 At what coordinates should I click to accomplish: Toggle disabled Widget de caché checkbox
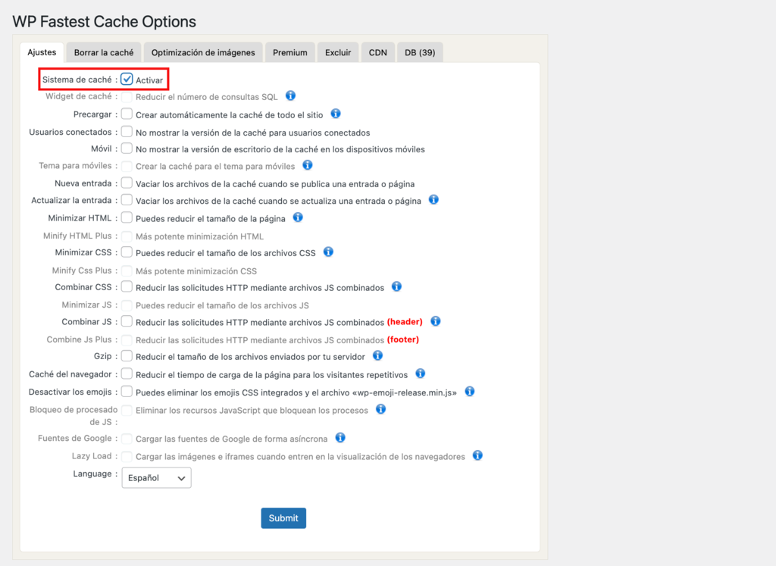(x=127, y=96)
